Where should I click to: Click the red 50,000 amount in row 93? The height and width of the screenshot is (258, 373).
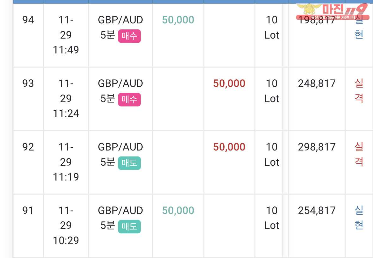229,83
